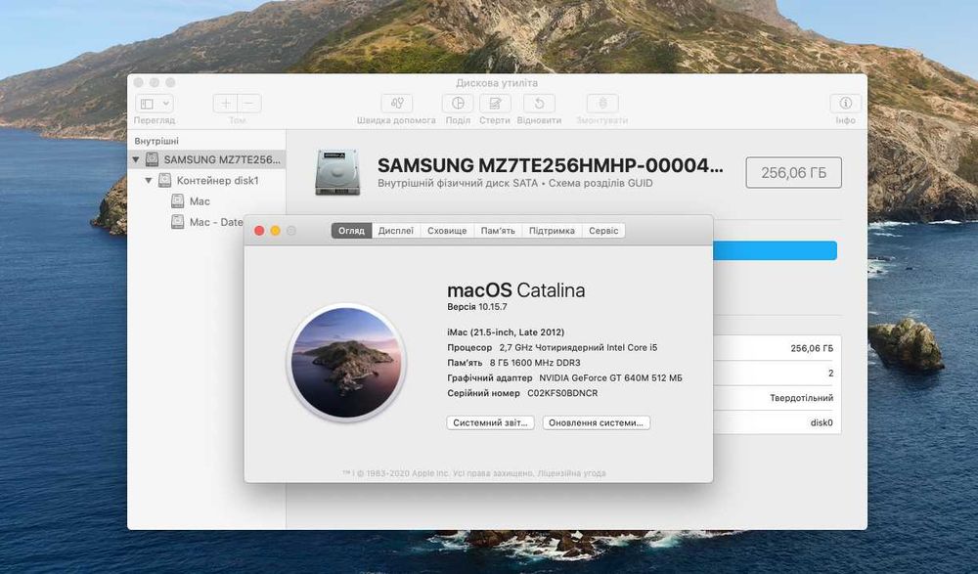
Task: Switch to the Огляд tab
Action: (351, 231)
